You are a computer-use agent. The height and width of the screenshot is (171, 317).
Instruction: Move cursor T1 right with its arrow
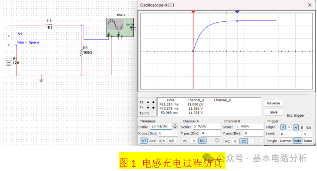(153, 102)
